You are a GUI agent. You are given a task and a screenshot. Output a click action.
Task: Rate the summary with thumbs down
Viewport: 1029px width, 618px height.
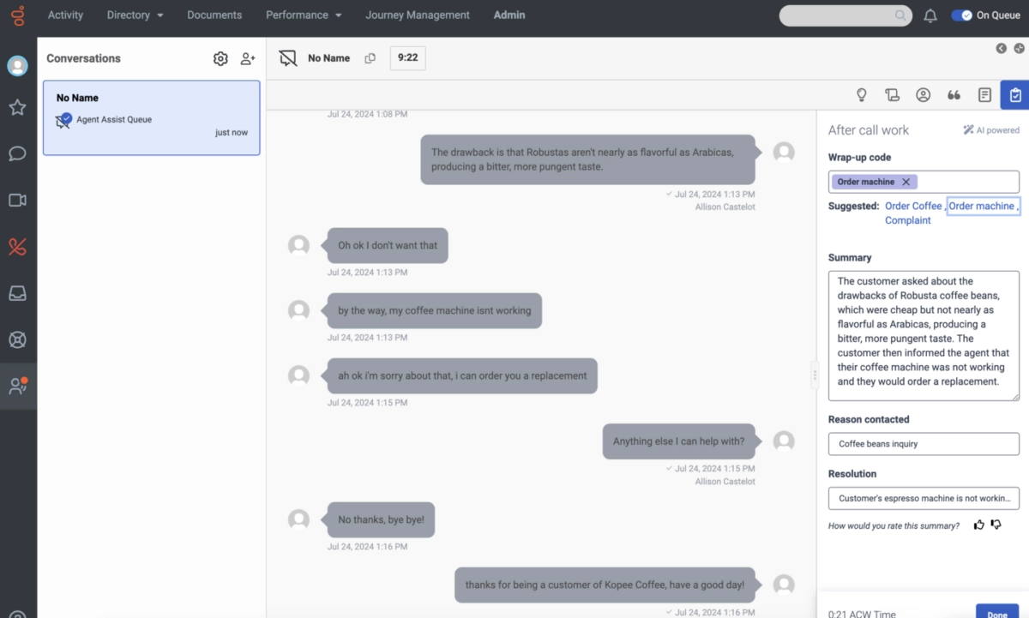click(996, 525)
